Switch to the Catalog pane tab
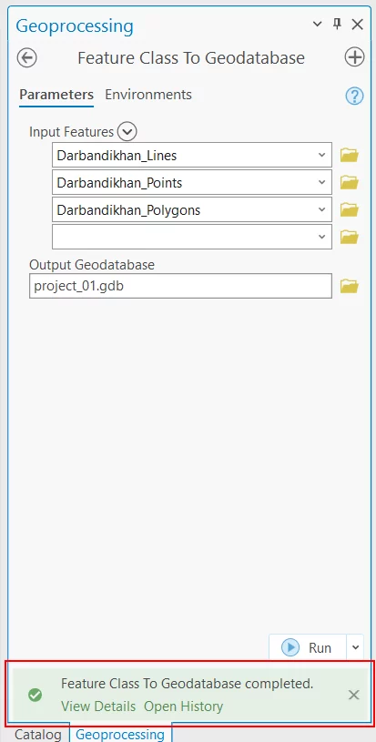The image size is (376, 742). pyautogui.click(x=38, y=734)
